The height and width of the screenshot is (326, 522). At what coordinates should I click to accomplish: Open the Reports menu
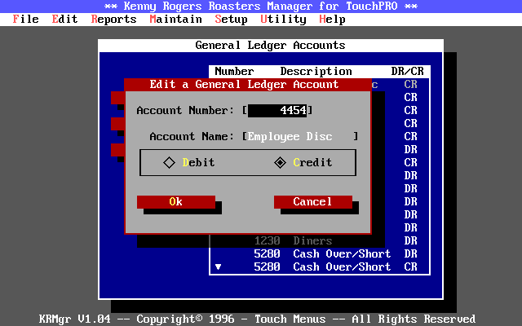(113, 20)
